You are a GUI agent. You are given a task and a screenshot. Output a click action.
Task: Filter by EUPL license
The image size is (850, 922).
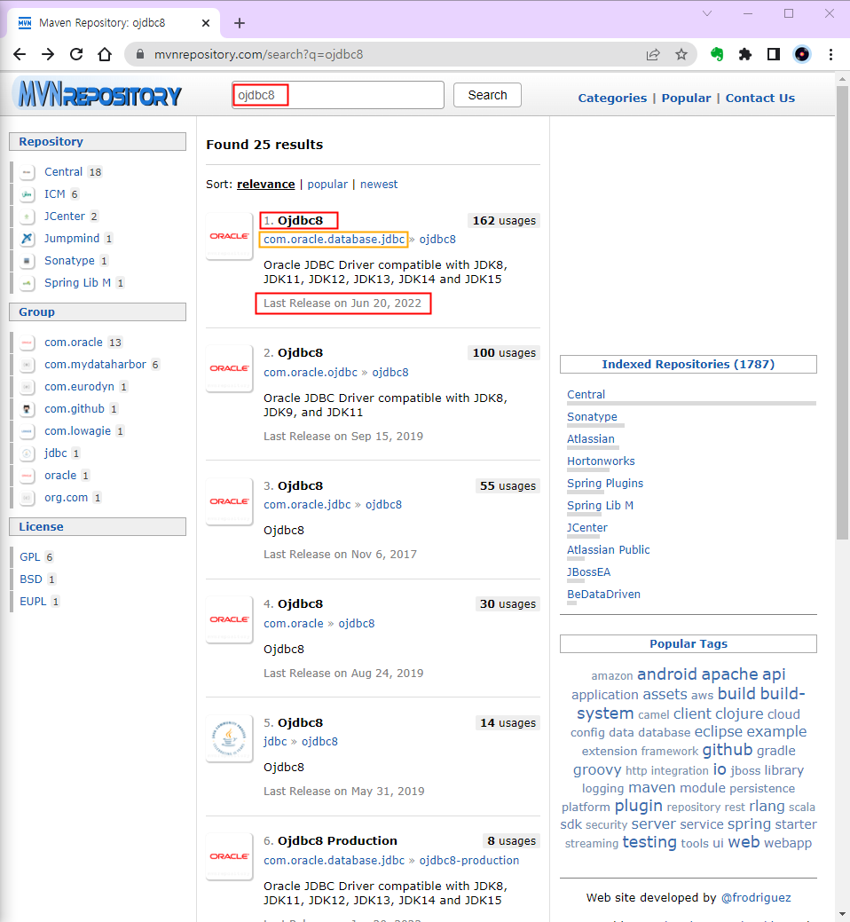(x=33, y=602)
